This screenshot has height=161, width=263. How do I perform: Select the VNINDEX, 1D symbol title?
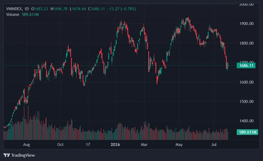17,9
